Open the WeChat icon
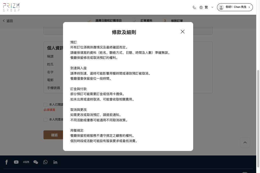Screen dimensions: 260x173 coord(36,162)
